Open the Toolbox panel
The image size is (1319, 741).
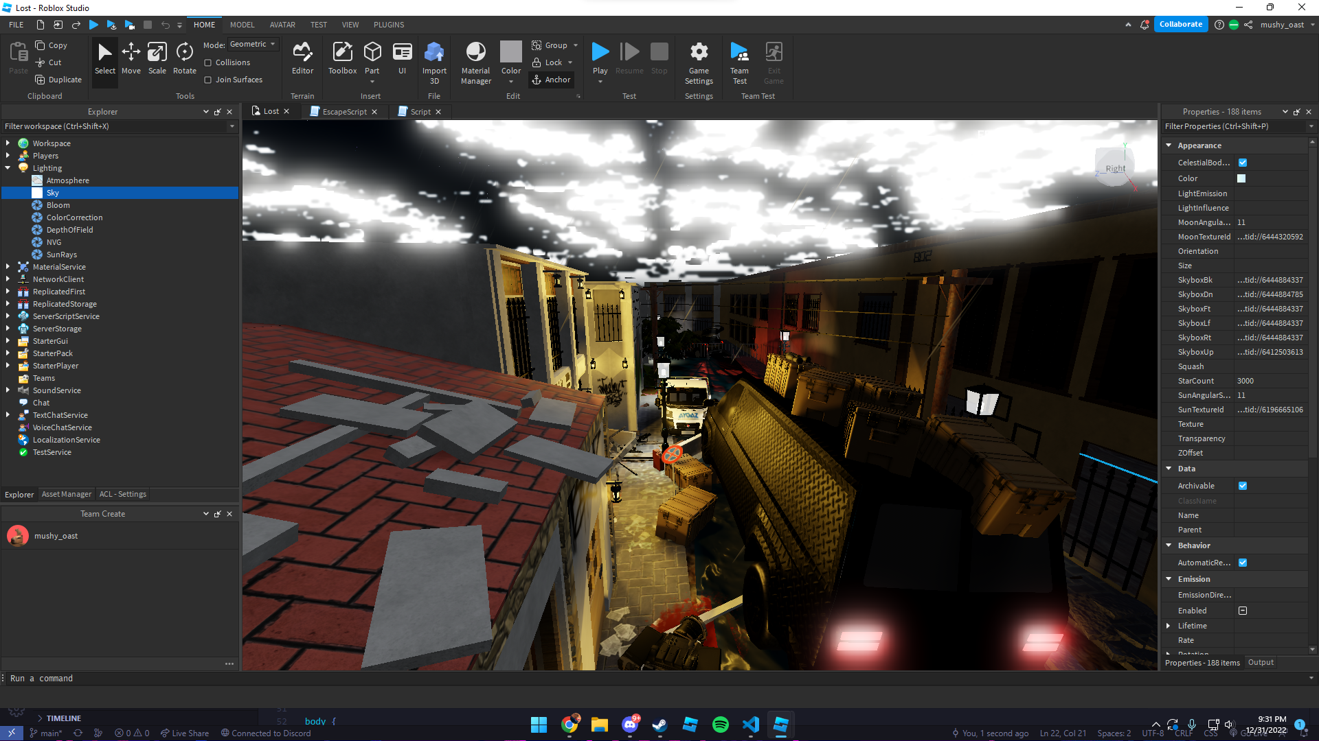[342, 58]
